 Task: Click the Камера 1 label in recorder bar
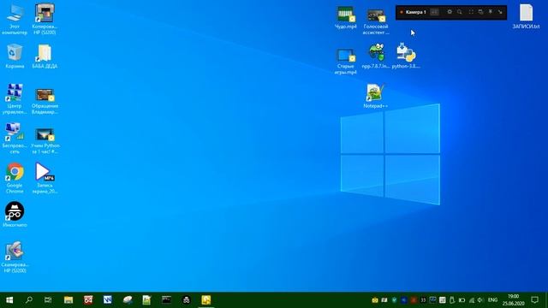[415, 12]
